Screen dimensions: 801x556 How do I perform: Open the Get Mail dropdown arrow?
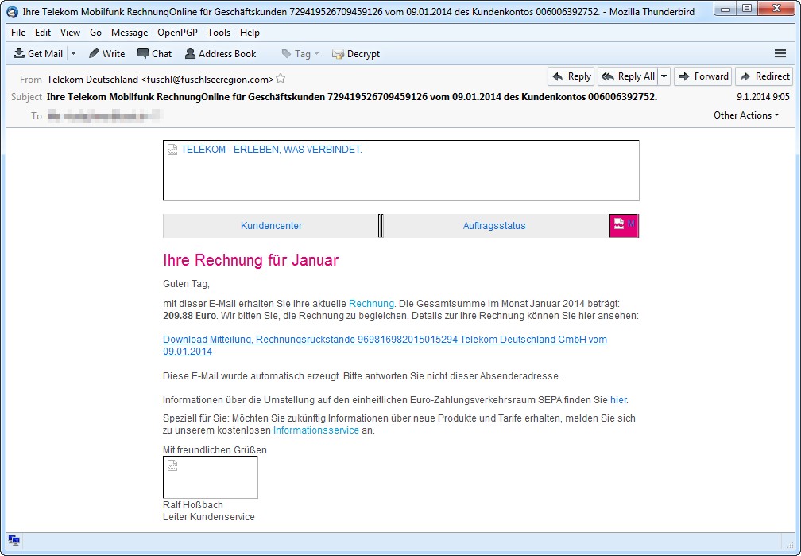pos(74,54)
